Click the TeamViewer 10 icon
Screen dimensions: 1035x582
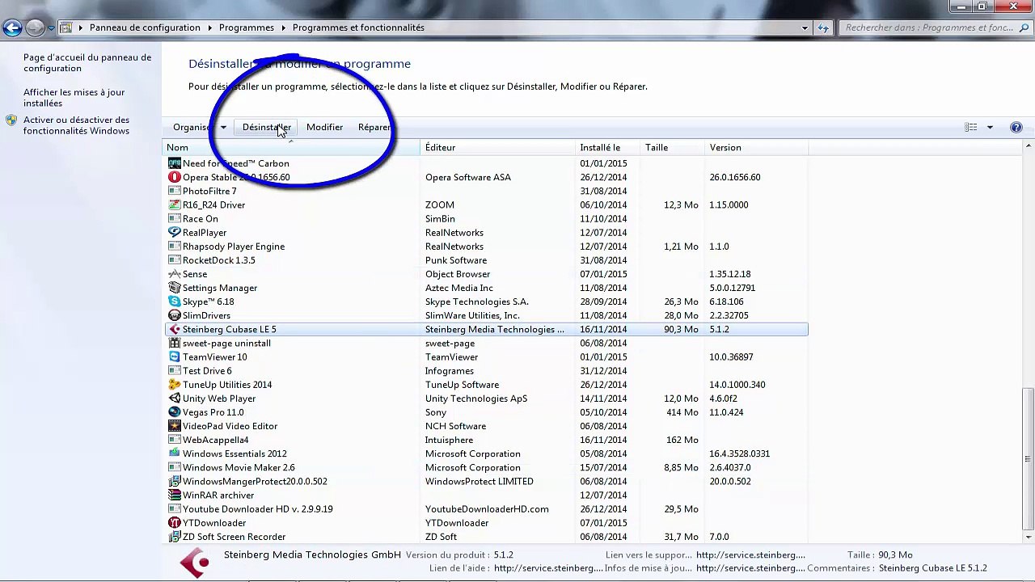(x=175, y=356)
